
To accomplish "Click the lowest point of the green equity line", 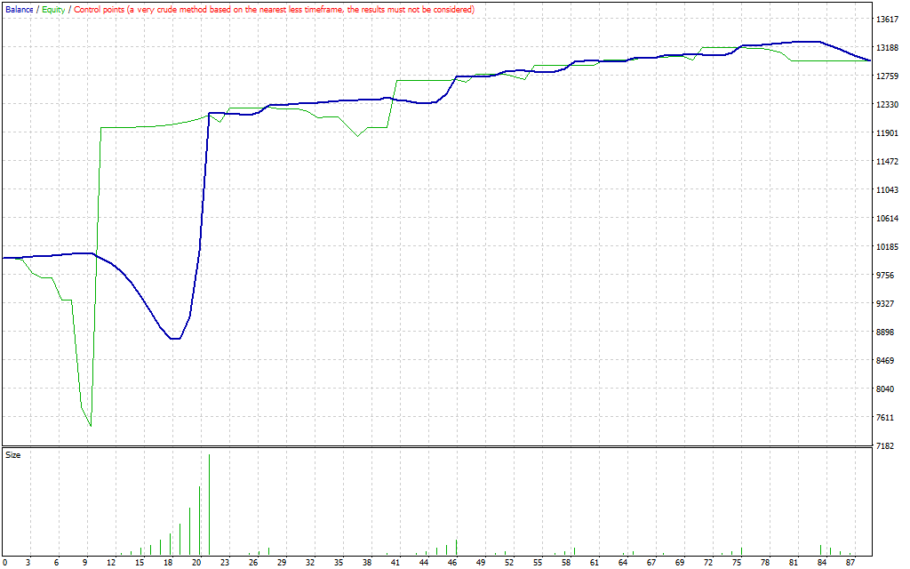I will point(91,426).
